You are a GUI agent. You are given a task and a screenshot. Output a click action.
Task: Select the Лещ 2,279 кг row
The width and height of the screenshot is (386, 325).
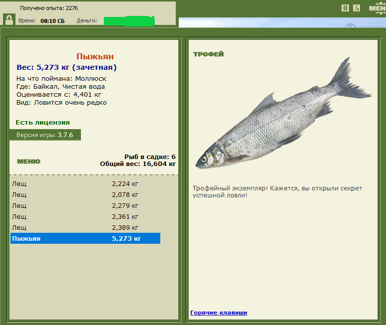click(85, 205)
